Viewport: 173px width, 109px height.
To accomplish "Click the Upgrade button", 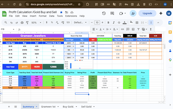I will (147, 13).
